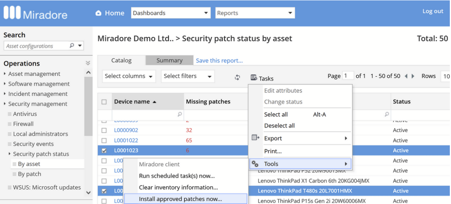The image size is (451, 204).
Task: Select Install approved patches now...
Action: [x=186, y=199]
